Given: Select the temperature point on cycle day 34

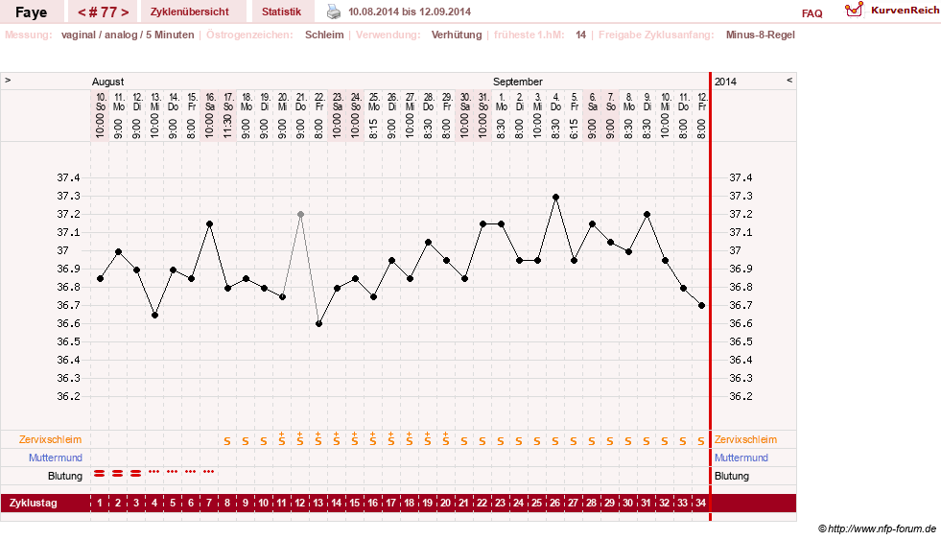Looking at the screenshot, I should (701, 305).
